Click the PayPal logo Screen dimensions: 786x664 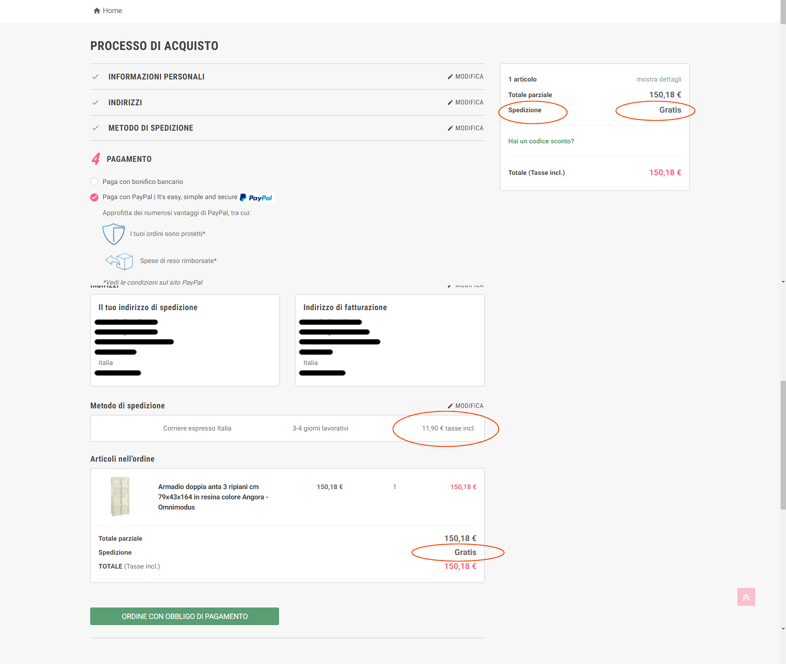[x=257, y=197]
